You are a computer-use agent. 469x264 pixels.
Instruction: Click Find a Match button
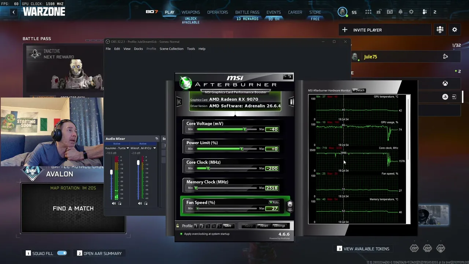pos(73,208)
